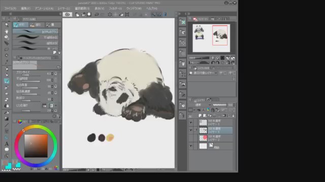The image size is (325, 182).
Task: Toggle blending mode right button in tool property
Action: point(51,106)
